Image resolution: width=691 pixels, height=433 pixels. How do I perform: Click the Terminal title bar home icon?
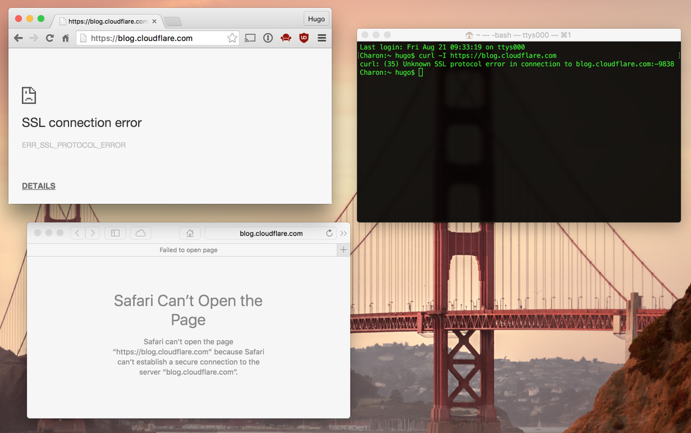click(469, 35)
